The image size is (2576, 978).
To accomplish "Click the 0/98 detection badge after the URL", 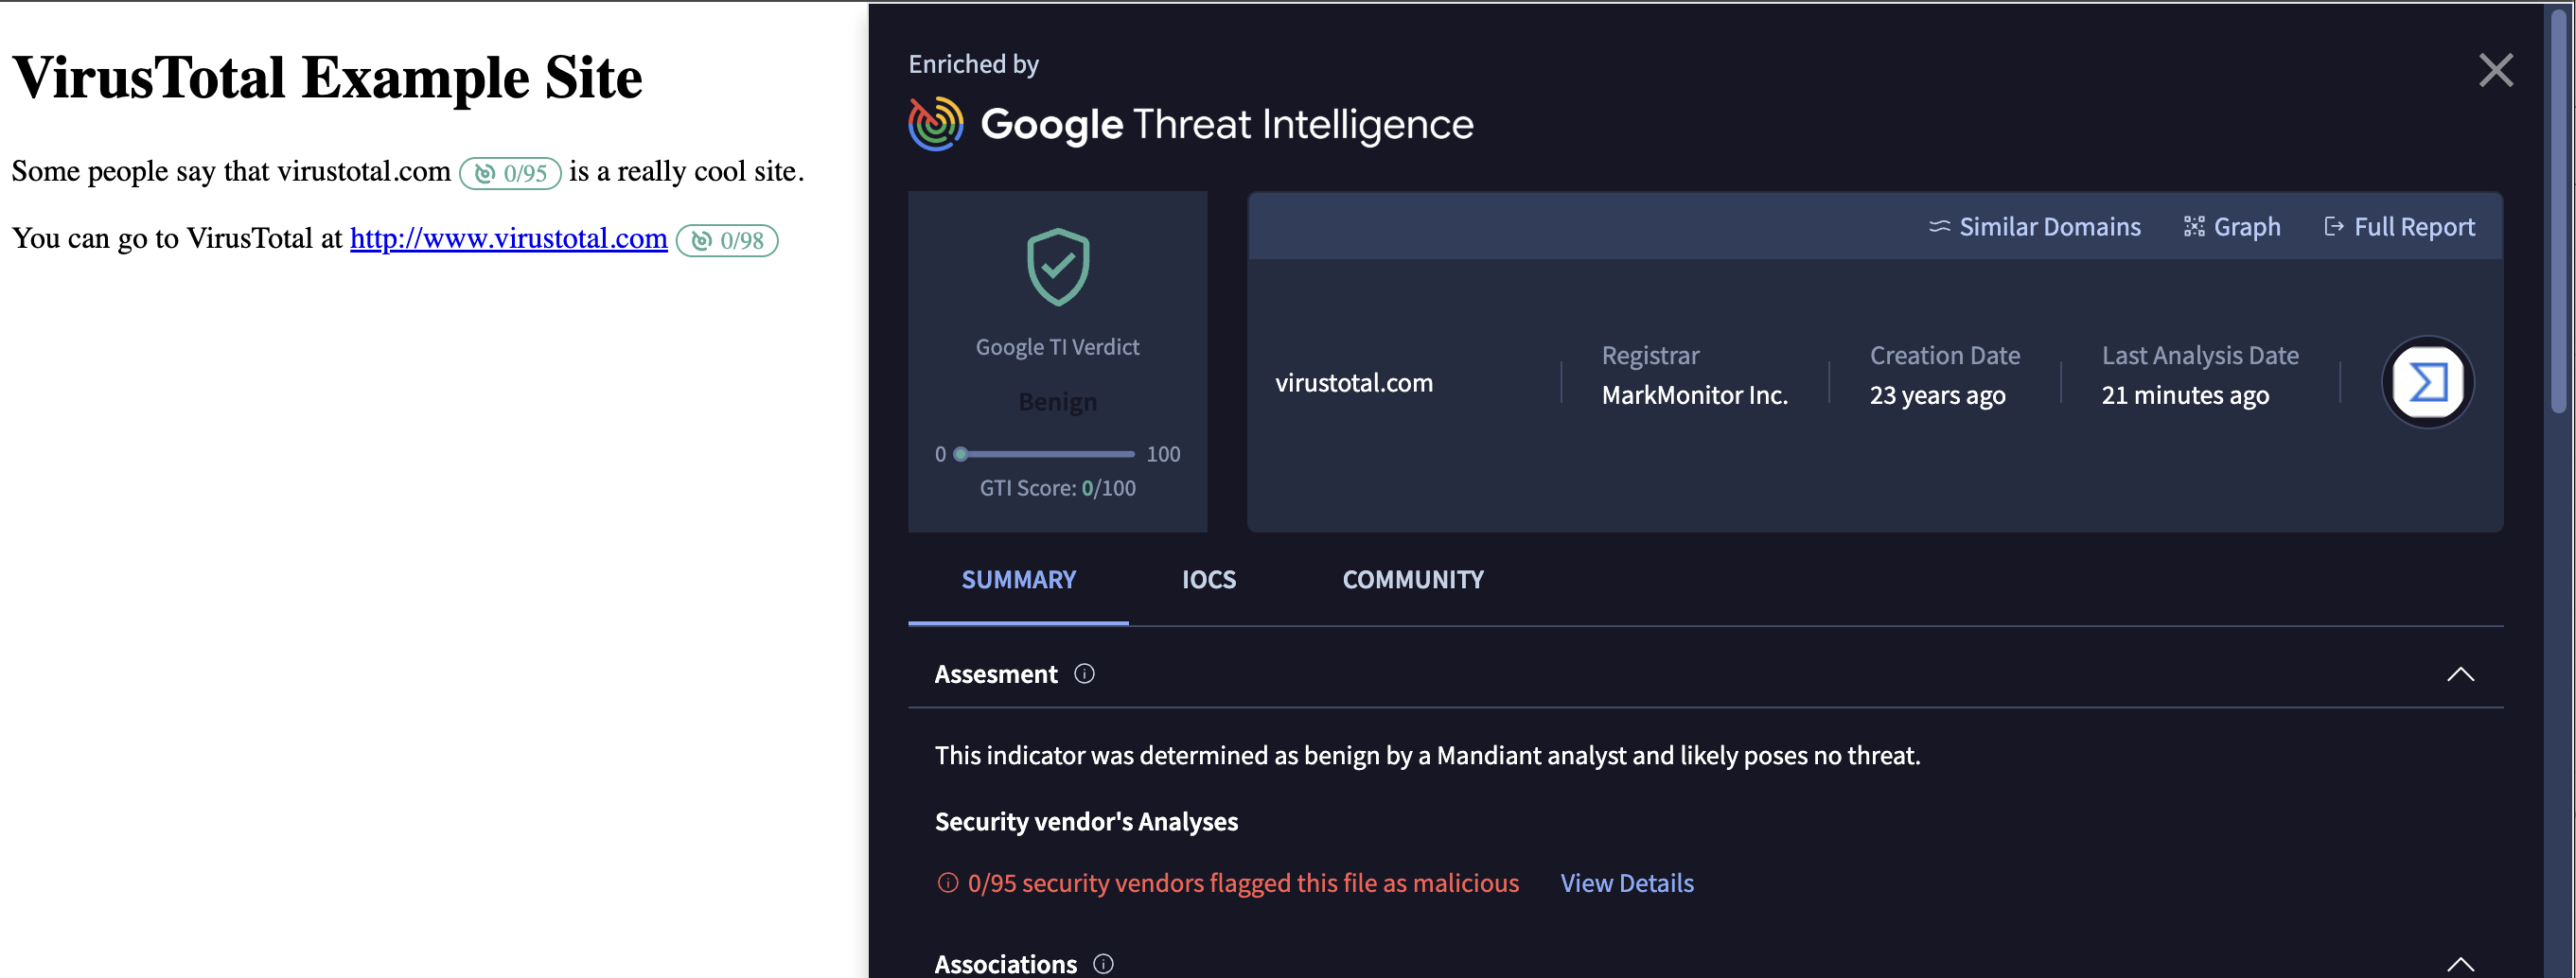I will coord(727,241).
